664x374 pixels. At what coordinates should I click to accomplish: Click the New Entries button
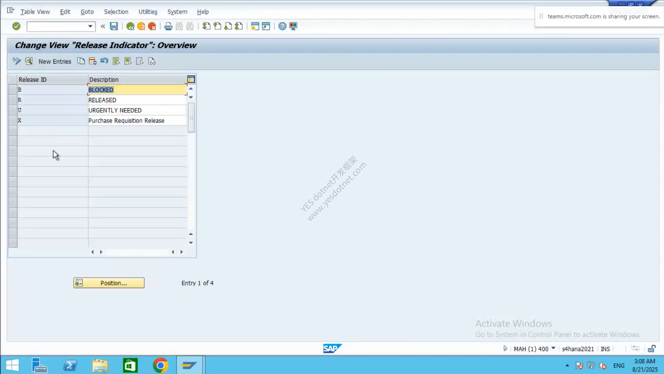[x=55, y=61]
